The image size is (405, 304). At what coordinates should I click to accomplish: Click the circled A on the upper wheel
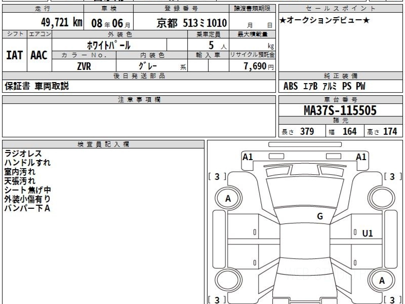(x=228, y=199)
